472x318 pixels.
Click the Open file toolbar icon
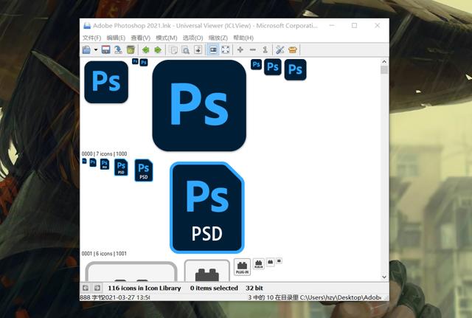[87, 49]
